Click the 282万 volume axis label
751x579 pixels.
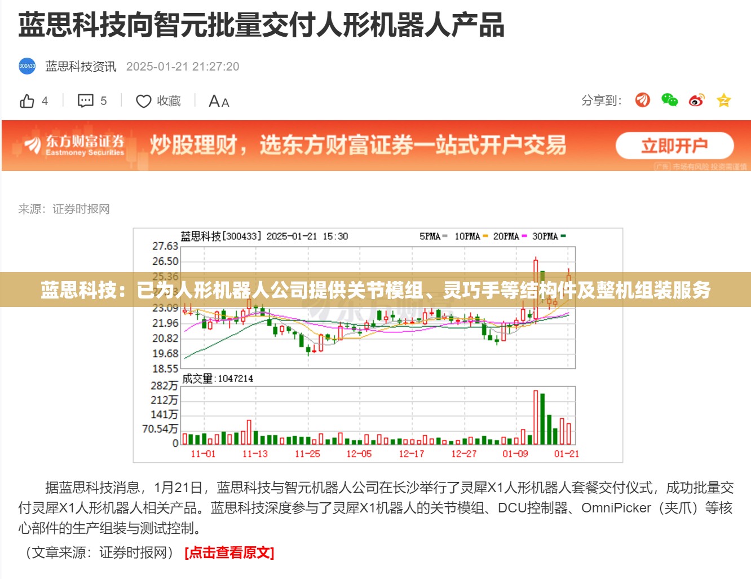164,385
